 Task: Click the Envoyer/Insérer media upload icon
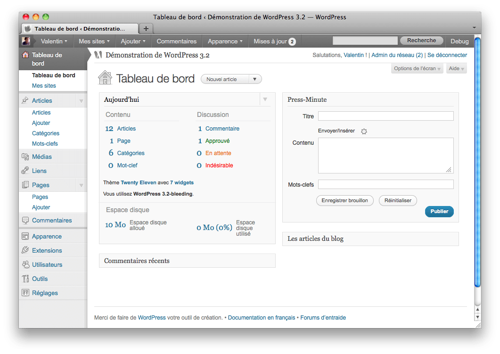(364, 131)
